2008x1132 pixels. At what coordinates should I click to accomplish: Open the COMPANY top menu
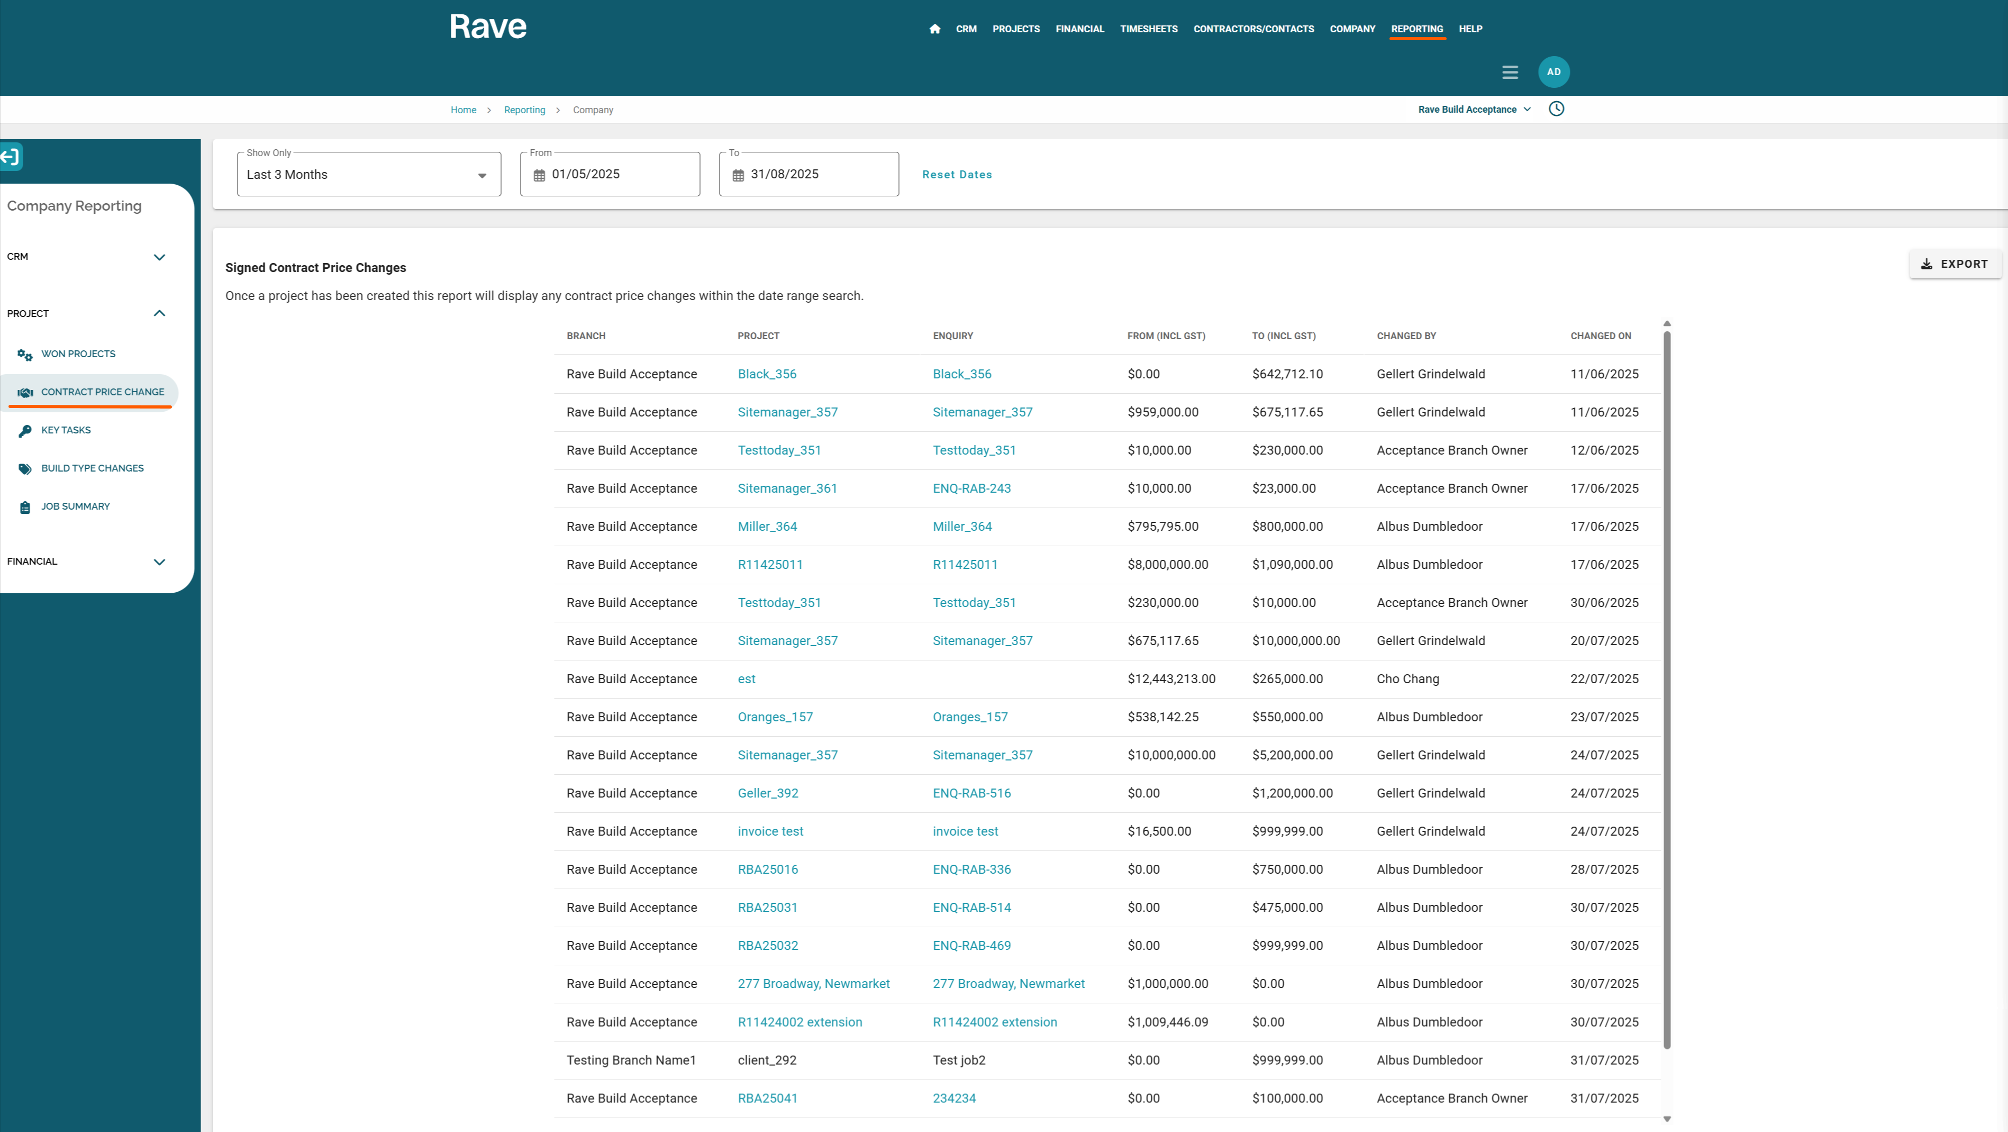coord(1352,29)
